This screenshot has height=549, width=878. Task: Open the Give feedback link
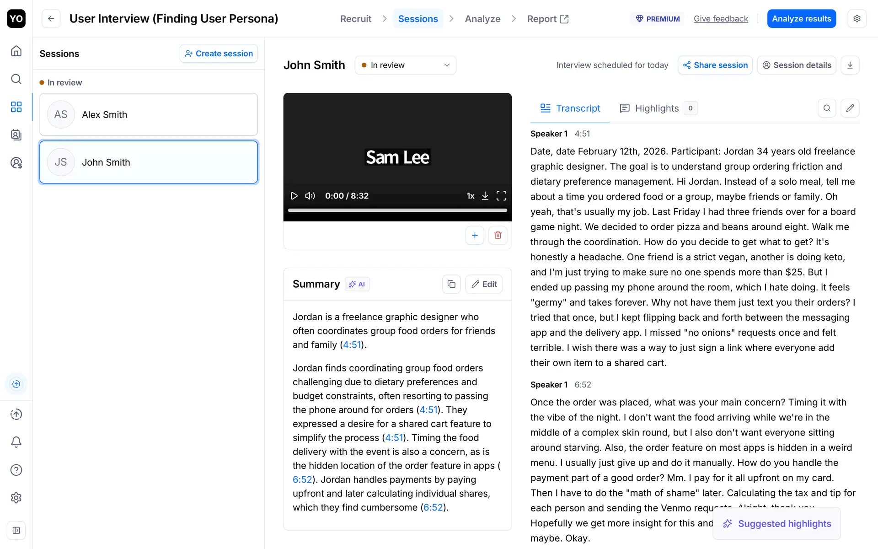pos(721,19)
